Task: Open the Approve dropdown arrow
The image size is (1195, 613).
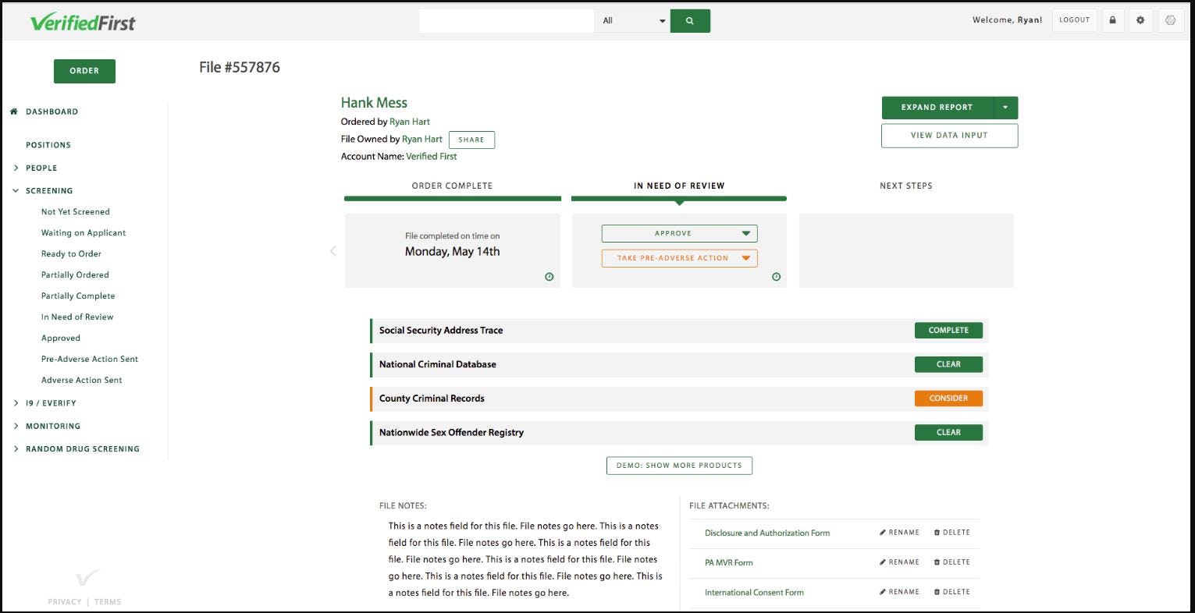Action: [745, 232]
